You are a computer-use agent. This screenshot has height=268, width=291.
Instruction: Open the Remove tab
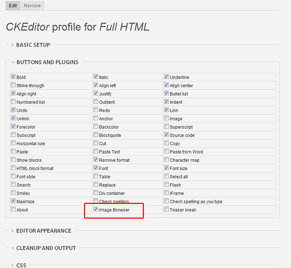(32, 6)
